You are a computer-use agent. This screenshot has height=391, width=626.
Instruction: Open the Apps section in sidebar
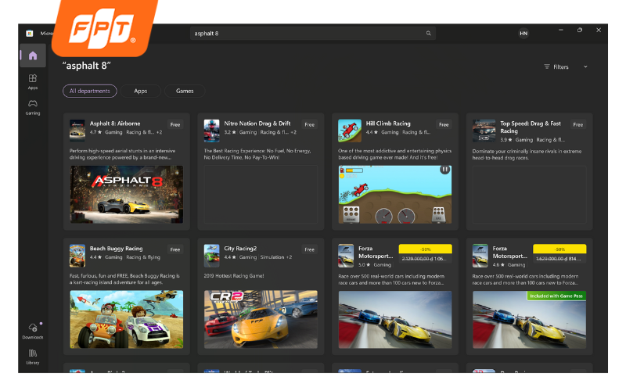point(32,81)
